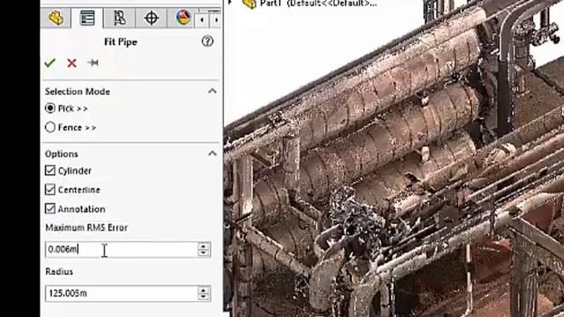The image size is (564, 317).
Task: Edit the Radius value field
Action: [x=121, y=293]
